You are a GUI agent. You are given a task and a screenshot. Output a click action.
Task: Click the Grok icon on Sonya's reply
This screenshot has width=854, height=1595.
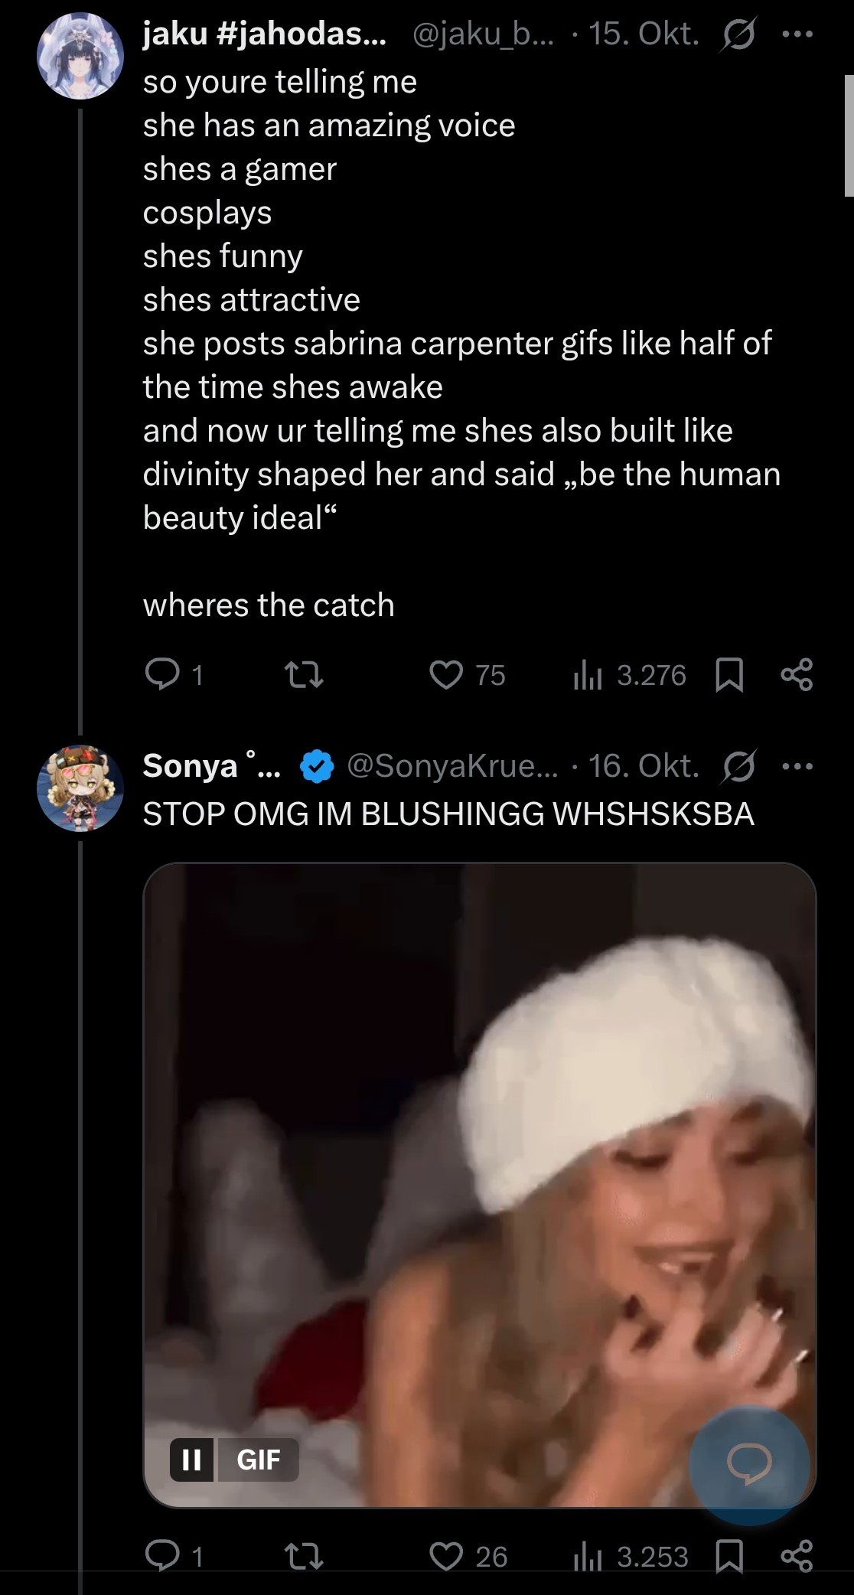pyautogui.click(x=737, y=767)
